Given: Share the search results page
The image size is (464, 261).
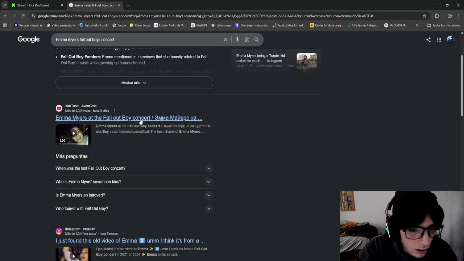Looking at the screenshot, I should (428, 40).
